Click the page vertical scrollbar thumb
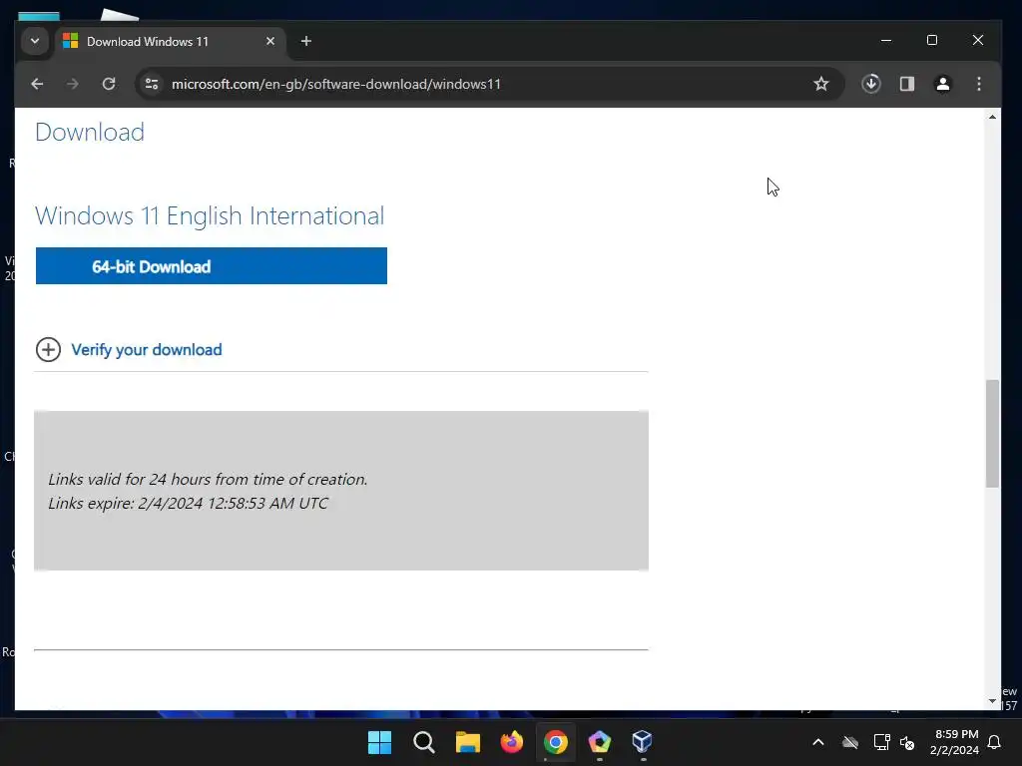 pos(992,433)
